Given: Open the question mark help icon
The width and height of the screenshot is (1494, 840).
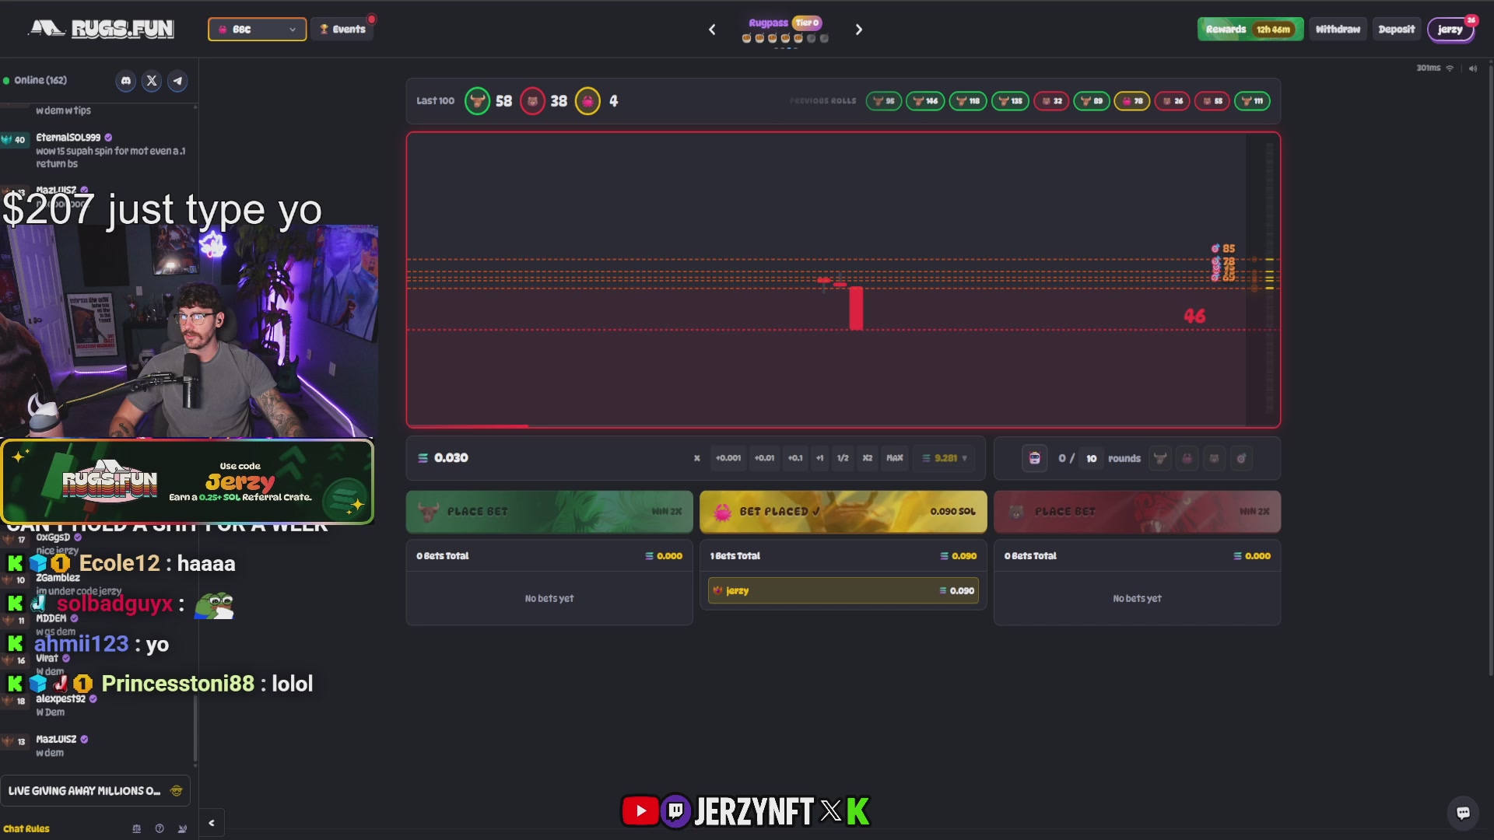Looking at the screenshot, I should pos(160,828).
